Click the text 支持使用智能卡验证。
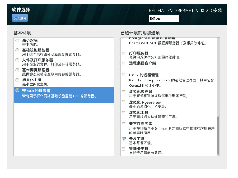Image resolution: width=238 pixels, height=178 pixels. [146, 153]
